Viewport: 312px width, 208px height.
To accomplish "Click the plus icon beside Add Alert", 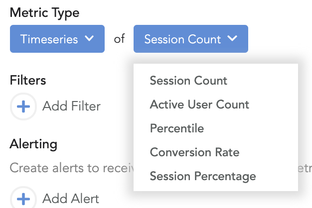I will pyautogui.click(x=23, y=198).
